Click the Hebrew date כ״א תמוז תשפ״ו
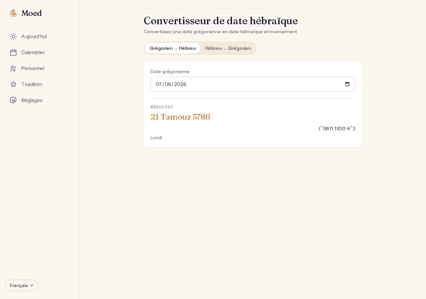 click(x=337, y=128)
